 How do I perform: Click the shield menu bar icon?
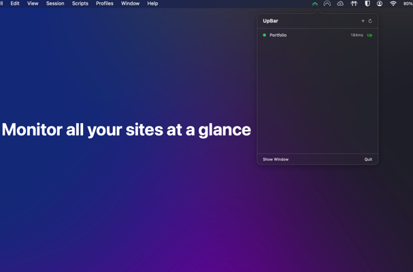(367, 3)
